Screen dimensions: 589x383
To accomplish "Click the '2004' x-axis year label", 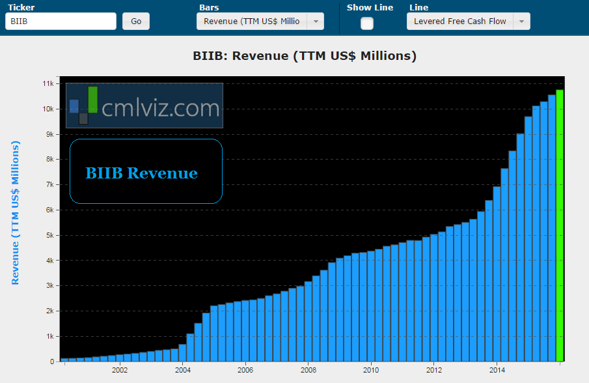I will click(183, 370).
